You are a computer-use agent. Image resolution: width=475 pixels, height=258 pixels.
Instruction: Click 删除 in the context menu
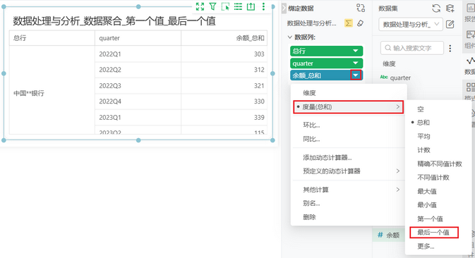[x=309, y=217]
